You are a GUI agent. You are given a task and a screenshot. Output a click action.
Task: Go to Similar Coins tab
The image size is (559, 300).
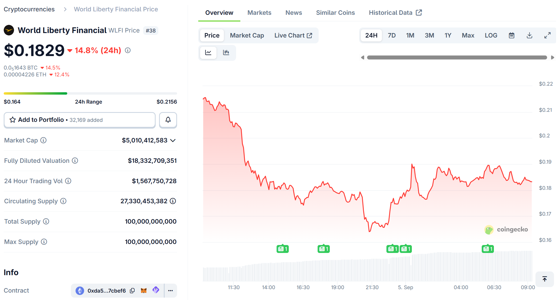[335, 13]
